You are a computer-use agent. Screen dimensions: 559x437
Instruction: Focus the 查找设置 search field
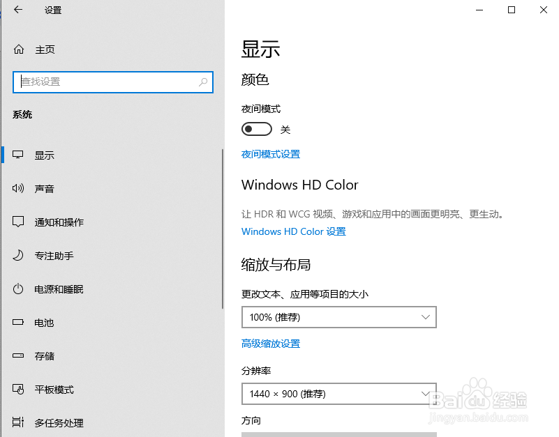(113, 82)
